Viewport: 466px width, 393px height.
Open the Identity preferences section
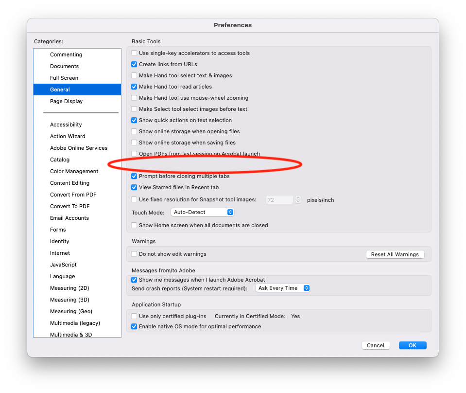59,241
